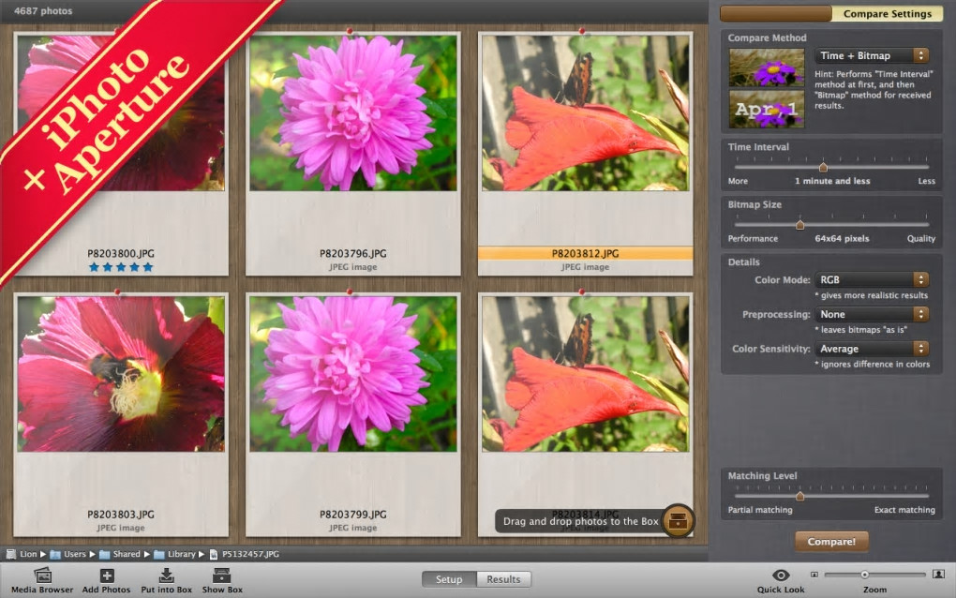Click the small-thumbnail zoom icon

tap(814, 575)
